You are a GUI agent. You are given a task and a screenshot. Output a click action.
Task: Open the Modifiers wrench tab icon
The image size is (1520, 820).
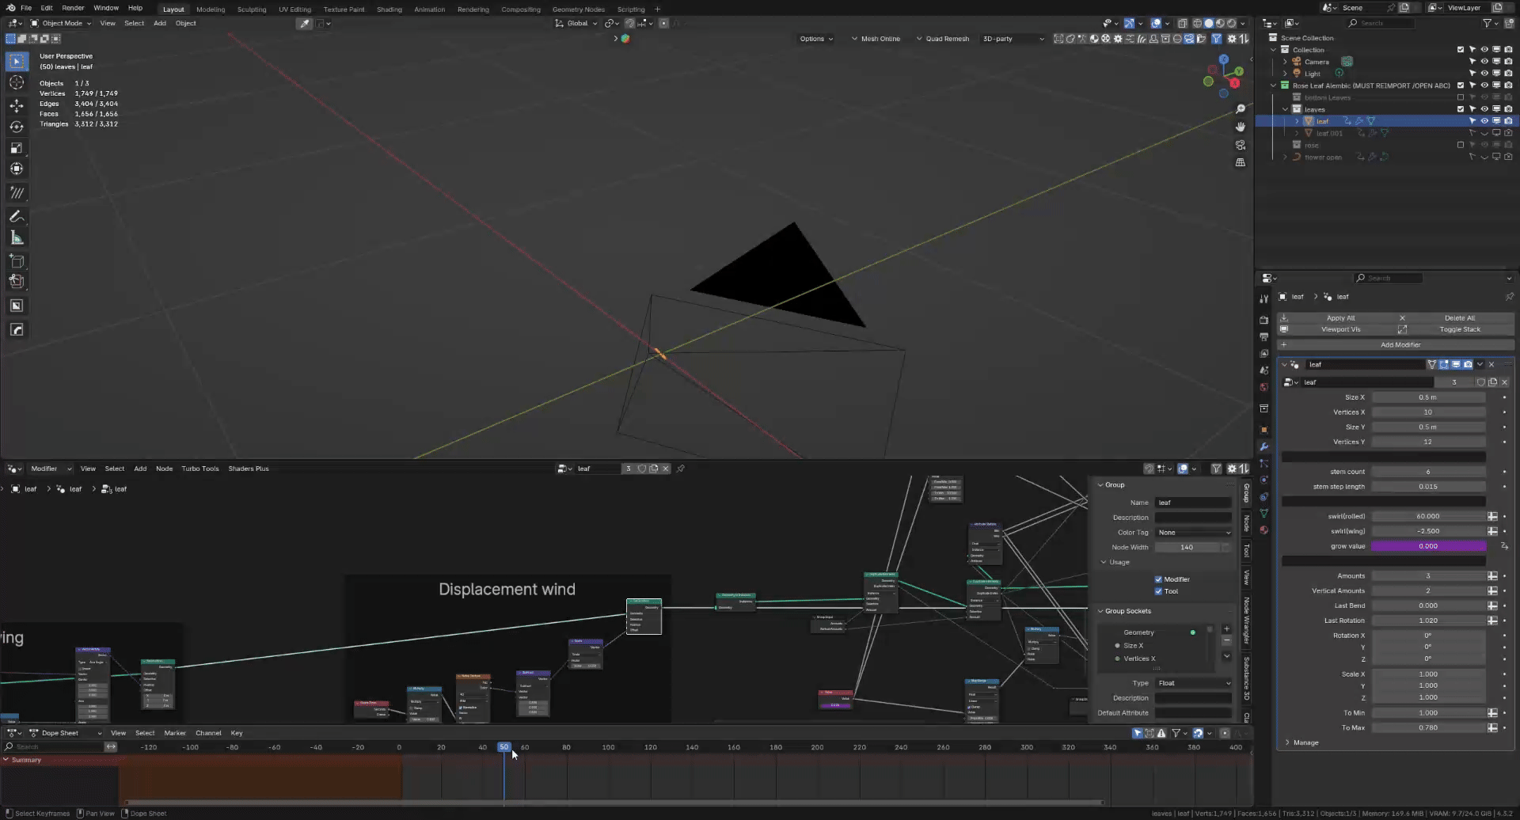[1263, 446]
